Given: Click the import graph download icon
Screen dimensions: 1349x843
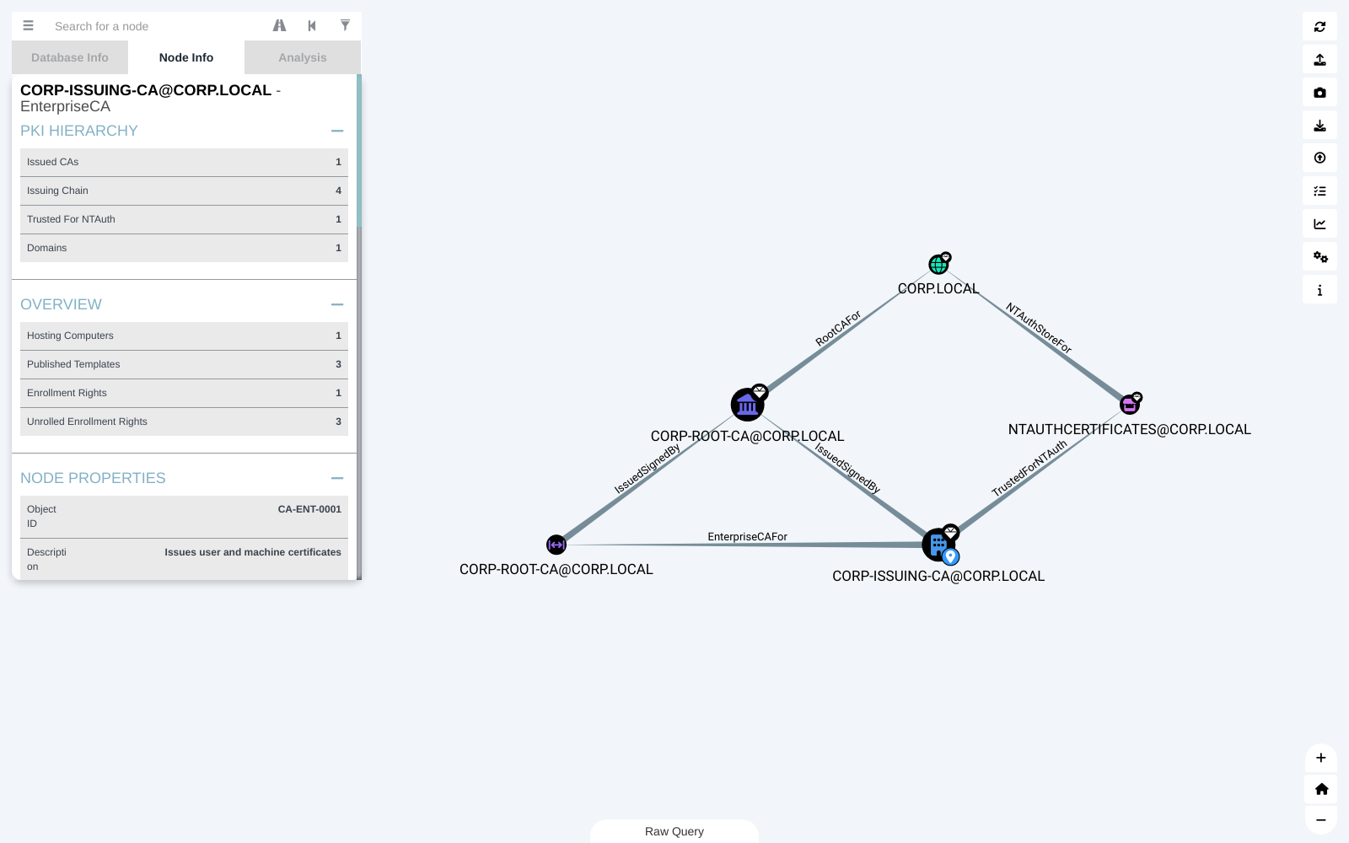Looking at the screenshot, I should (1319, 125).
